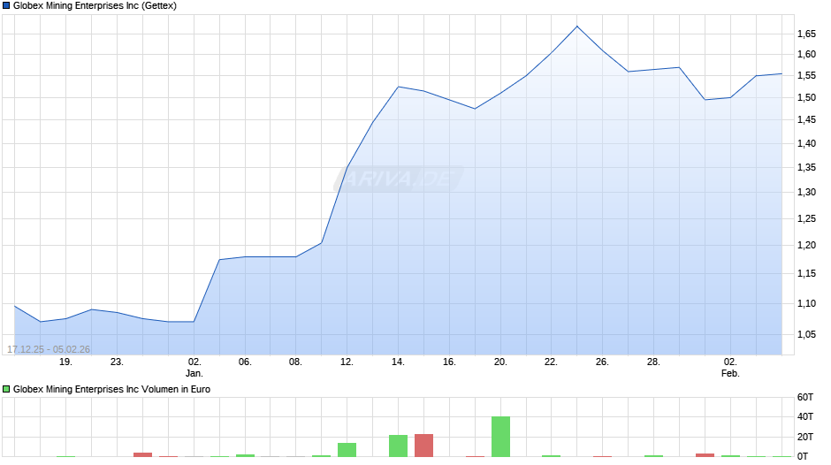Click the price axis label 1,40

click(x=806, y=143)
